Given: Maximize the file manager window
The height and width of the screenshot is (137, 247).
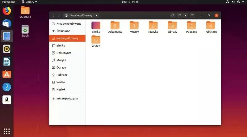Looking at the screenshot, I should click(209, 15).
